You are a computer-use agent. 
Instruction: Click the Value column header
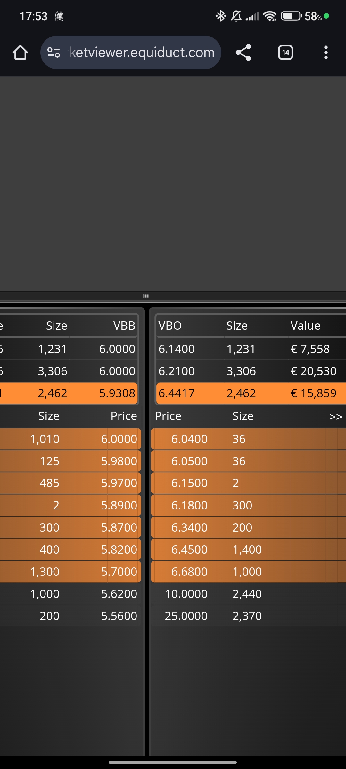click(305, 326)
